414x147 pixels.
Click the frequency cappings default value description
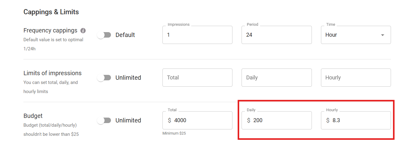[x=53, y=44]
